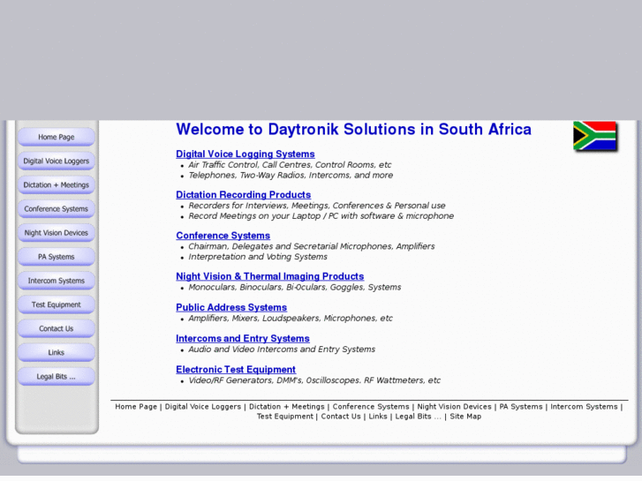The width and height of the screenshot is (642, 481).
Task: Follow Digital Voice Logging Systems heading link
Action: (x=245, y=154)
